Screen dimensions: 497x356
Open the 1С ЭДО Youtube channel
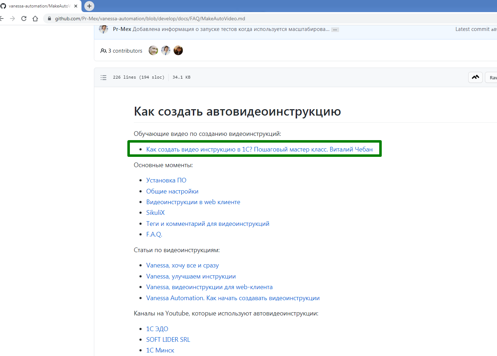coord(157,329)
